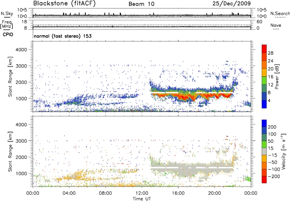Select the bright blue top segment of the velocity colorbar

(x=264, y=123)
